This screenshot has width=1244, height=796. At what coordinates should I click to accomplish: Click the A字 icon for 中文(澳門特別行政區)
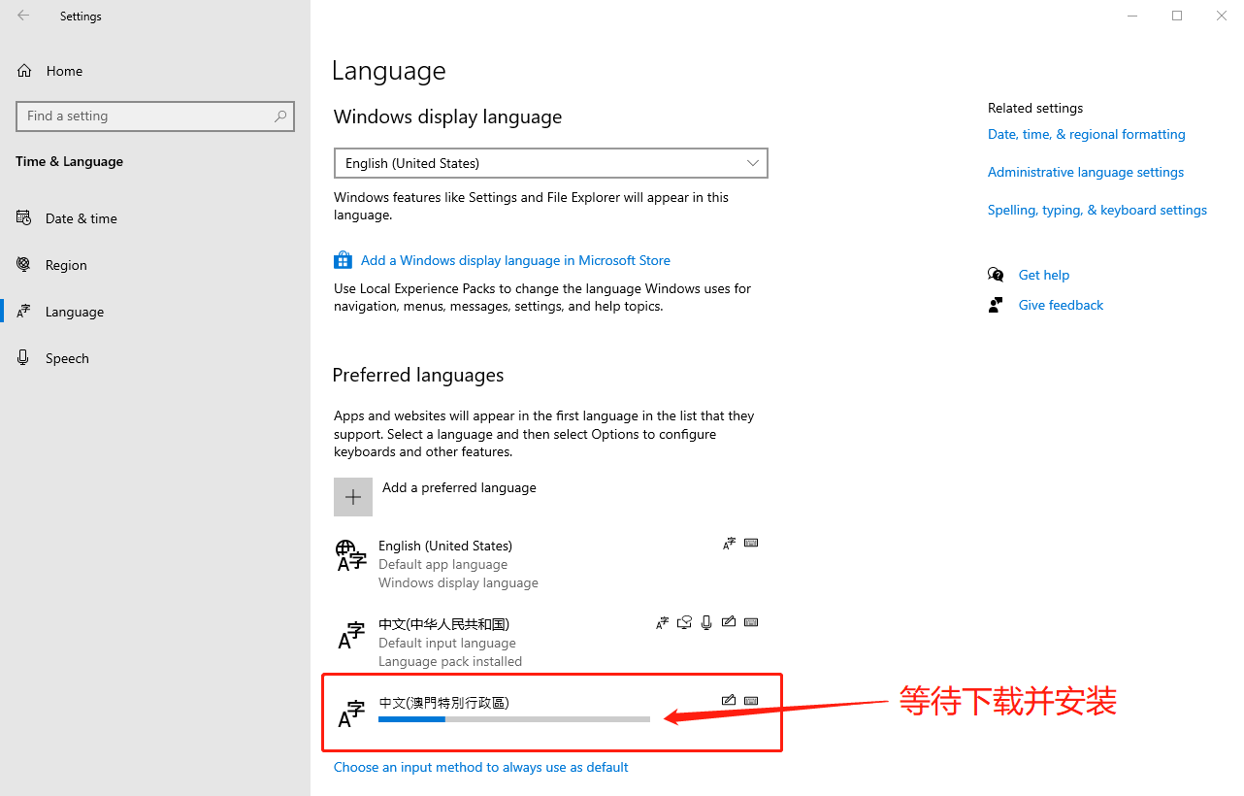[x=351, y=714]
